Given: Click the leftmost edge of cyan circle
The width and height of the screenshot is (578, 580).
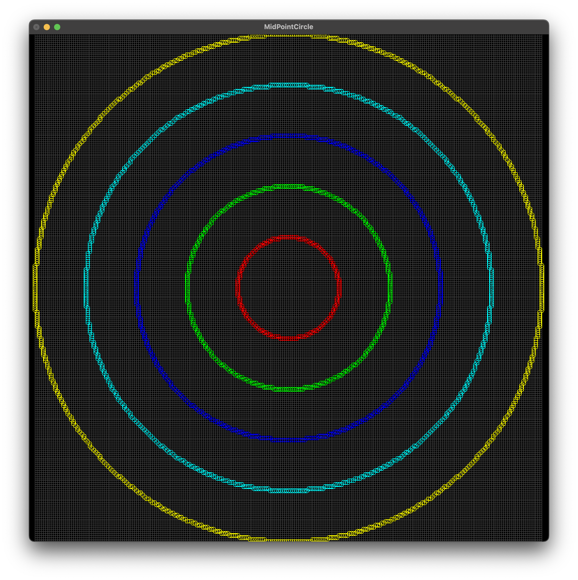Looking at the screenshot, I should pos(86,288).
